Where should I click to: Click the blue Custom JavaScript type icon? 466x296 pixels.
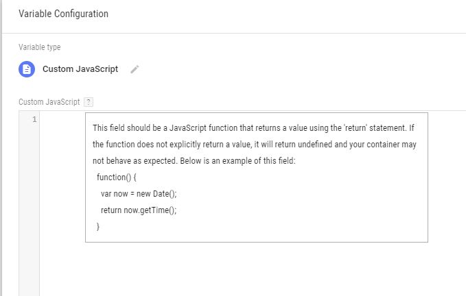click(27, 69)
